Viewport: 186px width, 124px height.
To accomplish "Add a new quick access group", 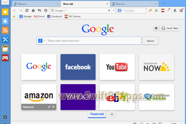I will (x=112, y=114).
